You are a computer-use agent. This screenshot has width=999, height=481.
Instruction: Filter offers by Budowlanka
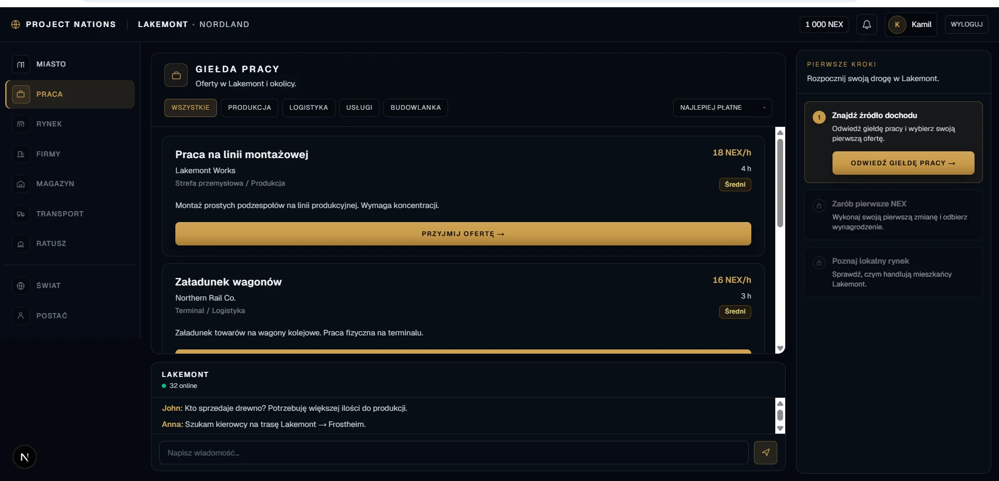[415, 108]
